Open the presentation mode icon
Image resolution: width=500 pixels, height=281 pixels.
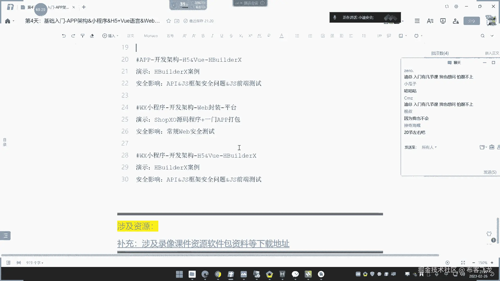tap(443, 21)
